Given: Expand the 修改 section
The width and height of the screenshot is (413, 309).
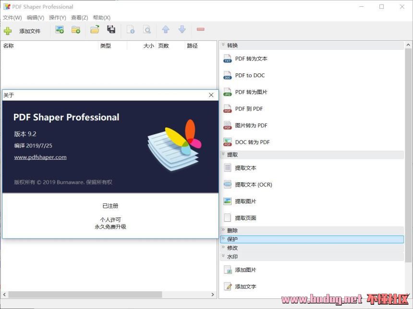Looking at the screenshot, I should 223,248.
